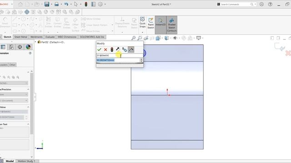Click the Home icon
The width and height of the screenshot is (291, 163).
pos(20,4)
